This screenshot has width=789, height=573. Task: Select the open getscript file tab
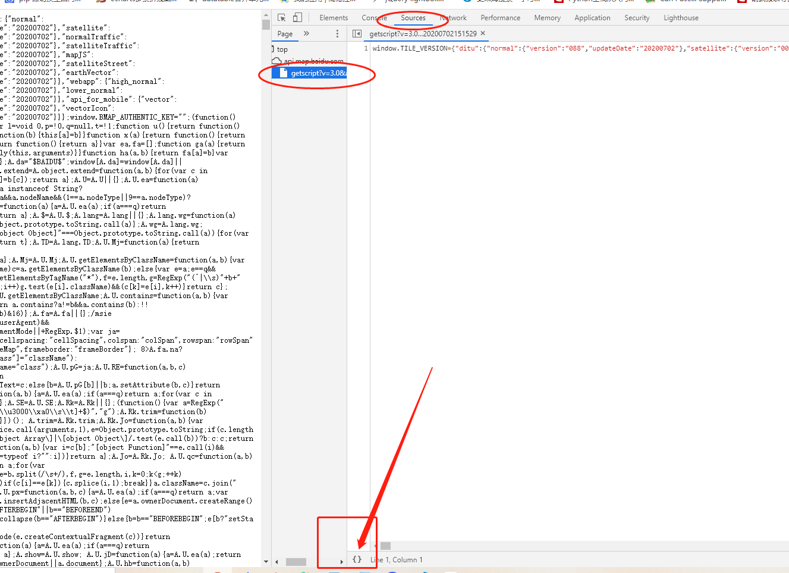[x=423, y=34]
